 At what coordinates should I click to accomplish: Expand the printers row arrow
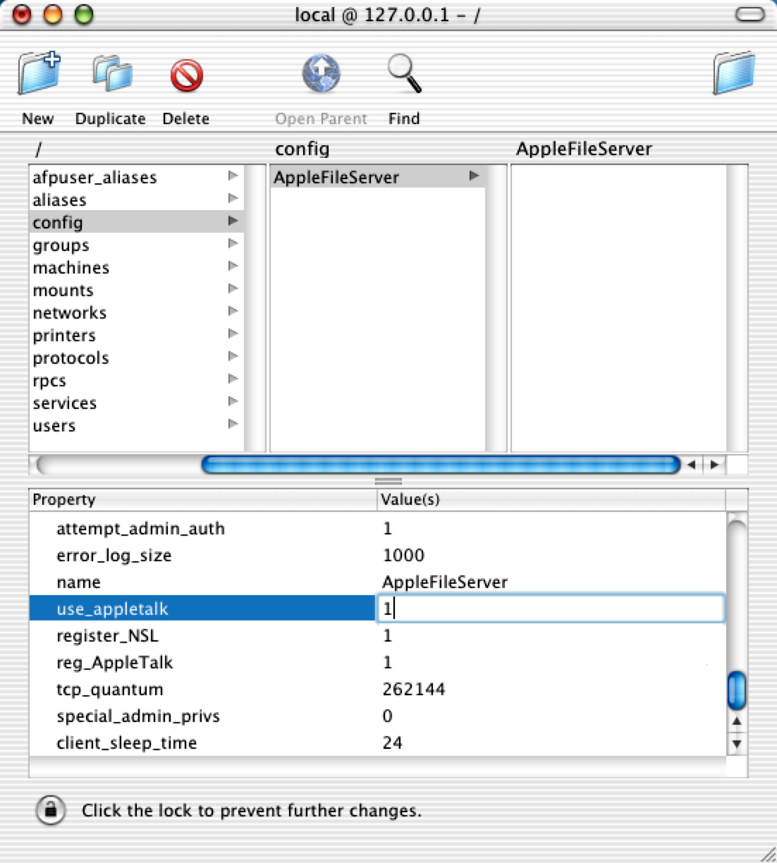233,333
